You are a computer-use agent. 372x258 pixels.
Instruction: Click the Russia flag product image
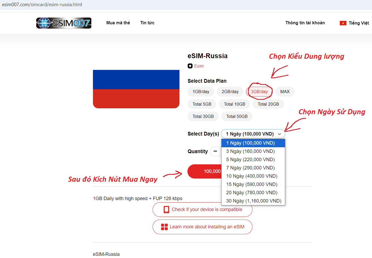(136, 89)
